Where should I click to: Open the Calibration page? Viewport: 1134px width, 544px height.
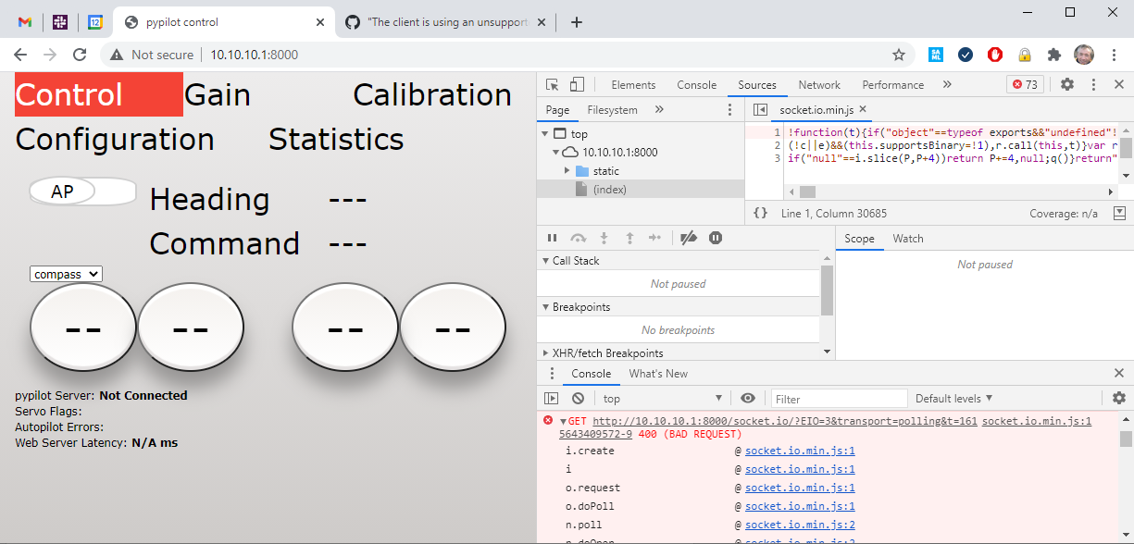pyautogui.click(x=431, y=94)
